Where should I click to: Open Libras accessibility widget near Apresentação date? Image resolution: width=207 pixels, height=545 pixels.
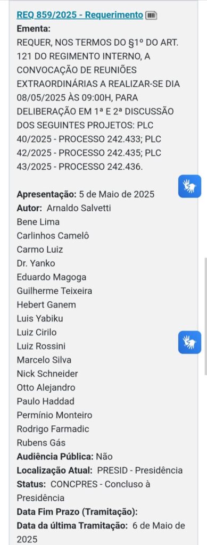point(189,186)
